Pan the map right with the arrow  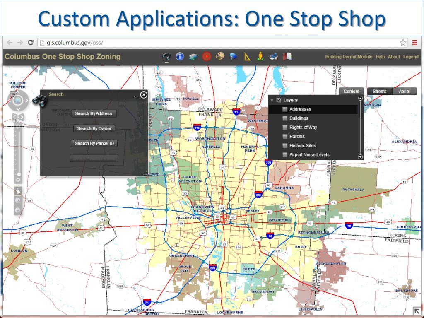[26, 100]
